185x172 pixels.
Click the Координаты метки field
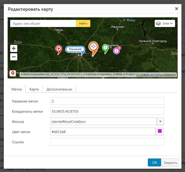pos(107,111)
